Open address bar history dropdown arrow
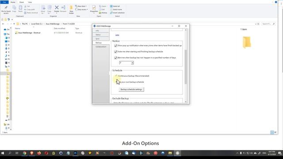Viewport: 283px width, 159px height. pos(256,24)
